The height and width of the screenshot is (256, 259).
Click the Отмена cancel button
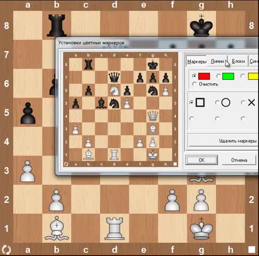(239, 160)
